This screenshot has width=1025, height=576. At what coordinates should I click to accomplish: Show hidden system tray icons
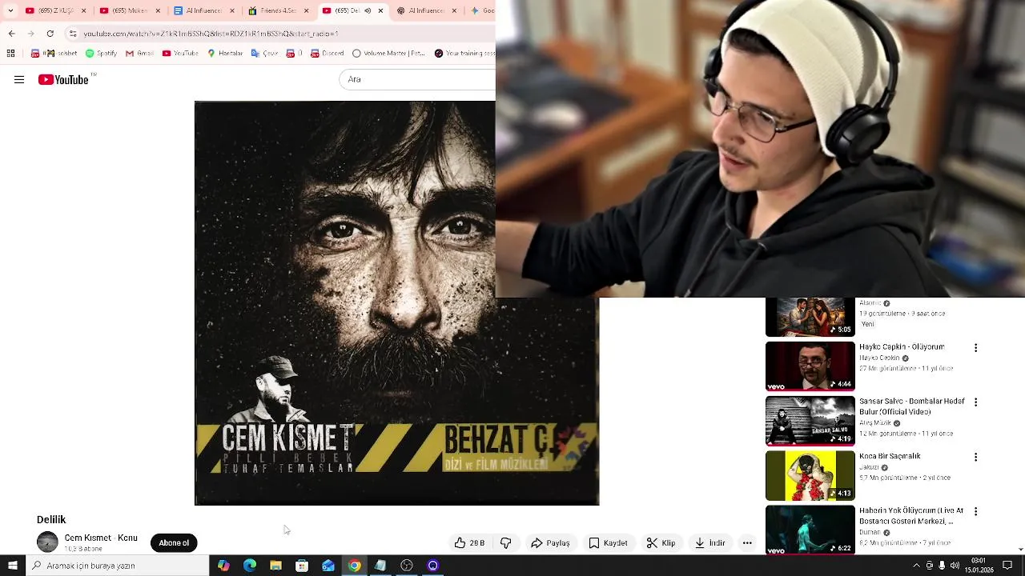pyautogui.click(x=917, y=566)
